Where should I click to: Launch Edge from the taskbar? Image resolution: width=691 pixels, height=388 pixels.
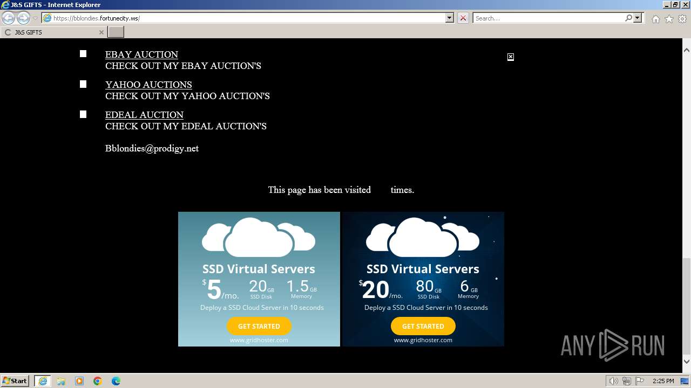coord(116,381)
